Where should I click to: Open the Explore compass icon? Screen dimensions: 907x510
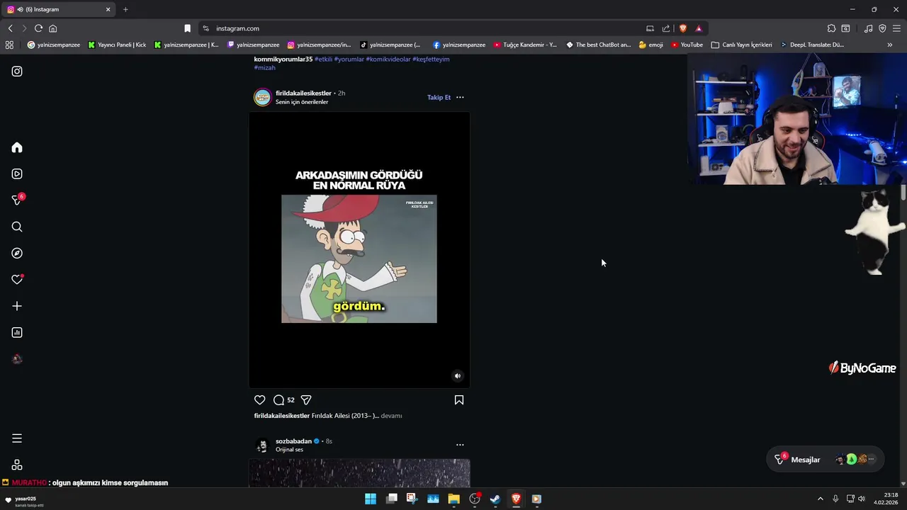pyautogui.click(x=17, y=253)
